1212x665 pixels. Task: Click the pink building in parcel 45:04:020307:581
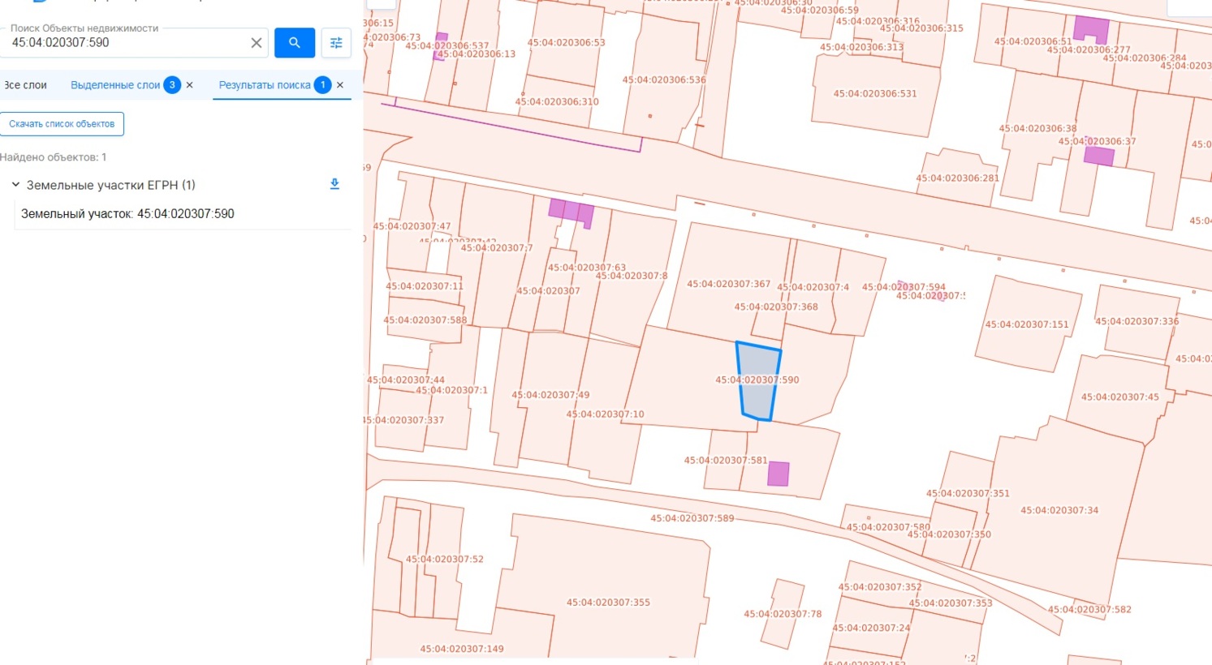779,474
